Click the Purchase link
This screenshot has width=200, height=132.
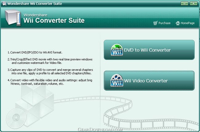tap(162, 23)
